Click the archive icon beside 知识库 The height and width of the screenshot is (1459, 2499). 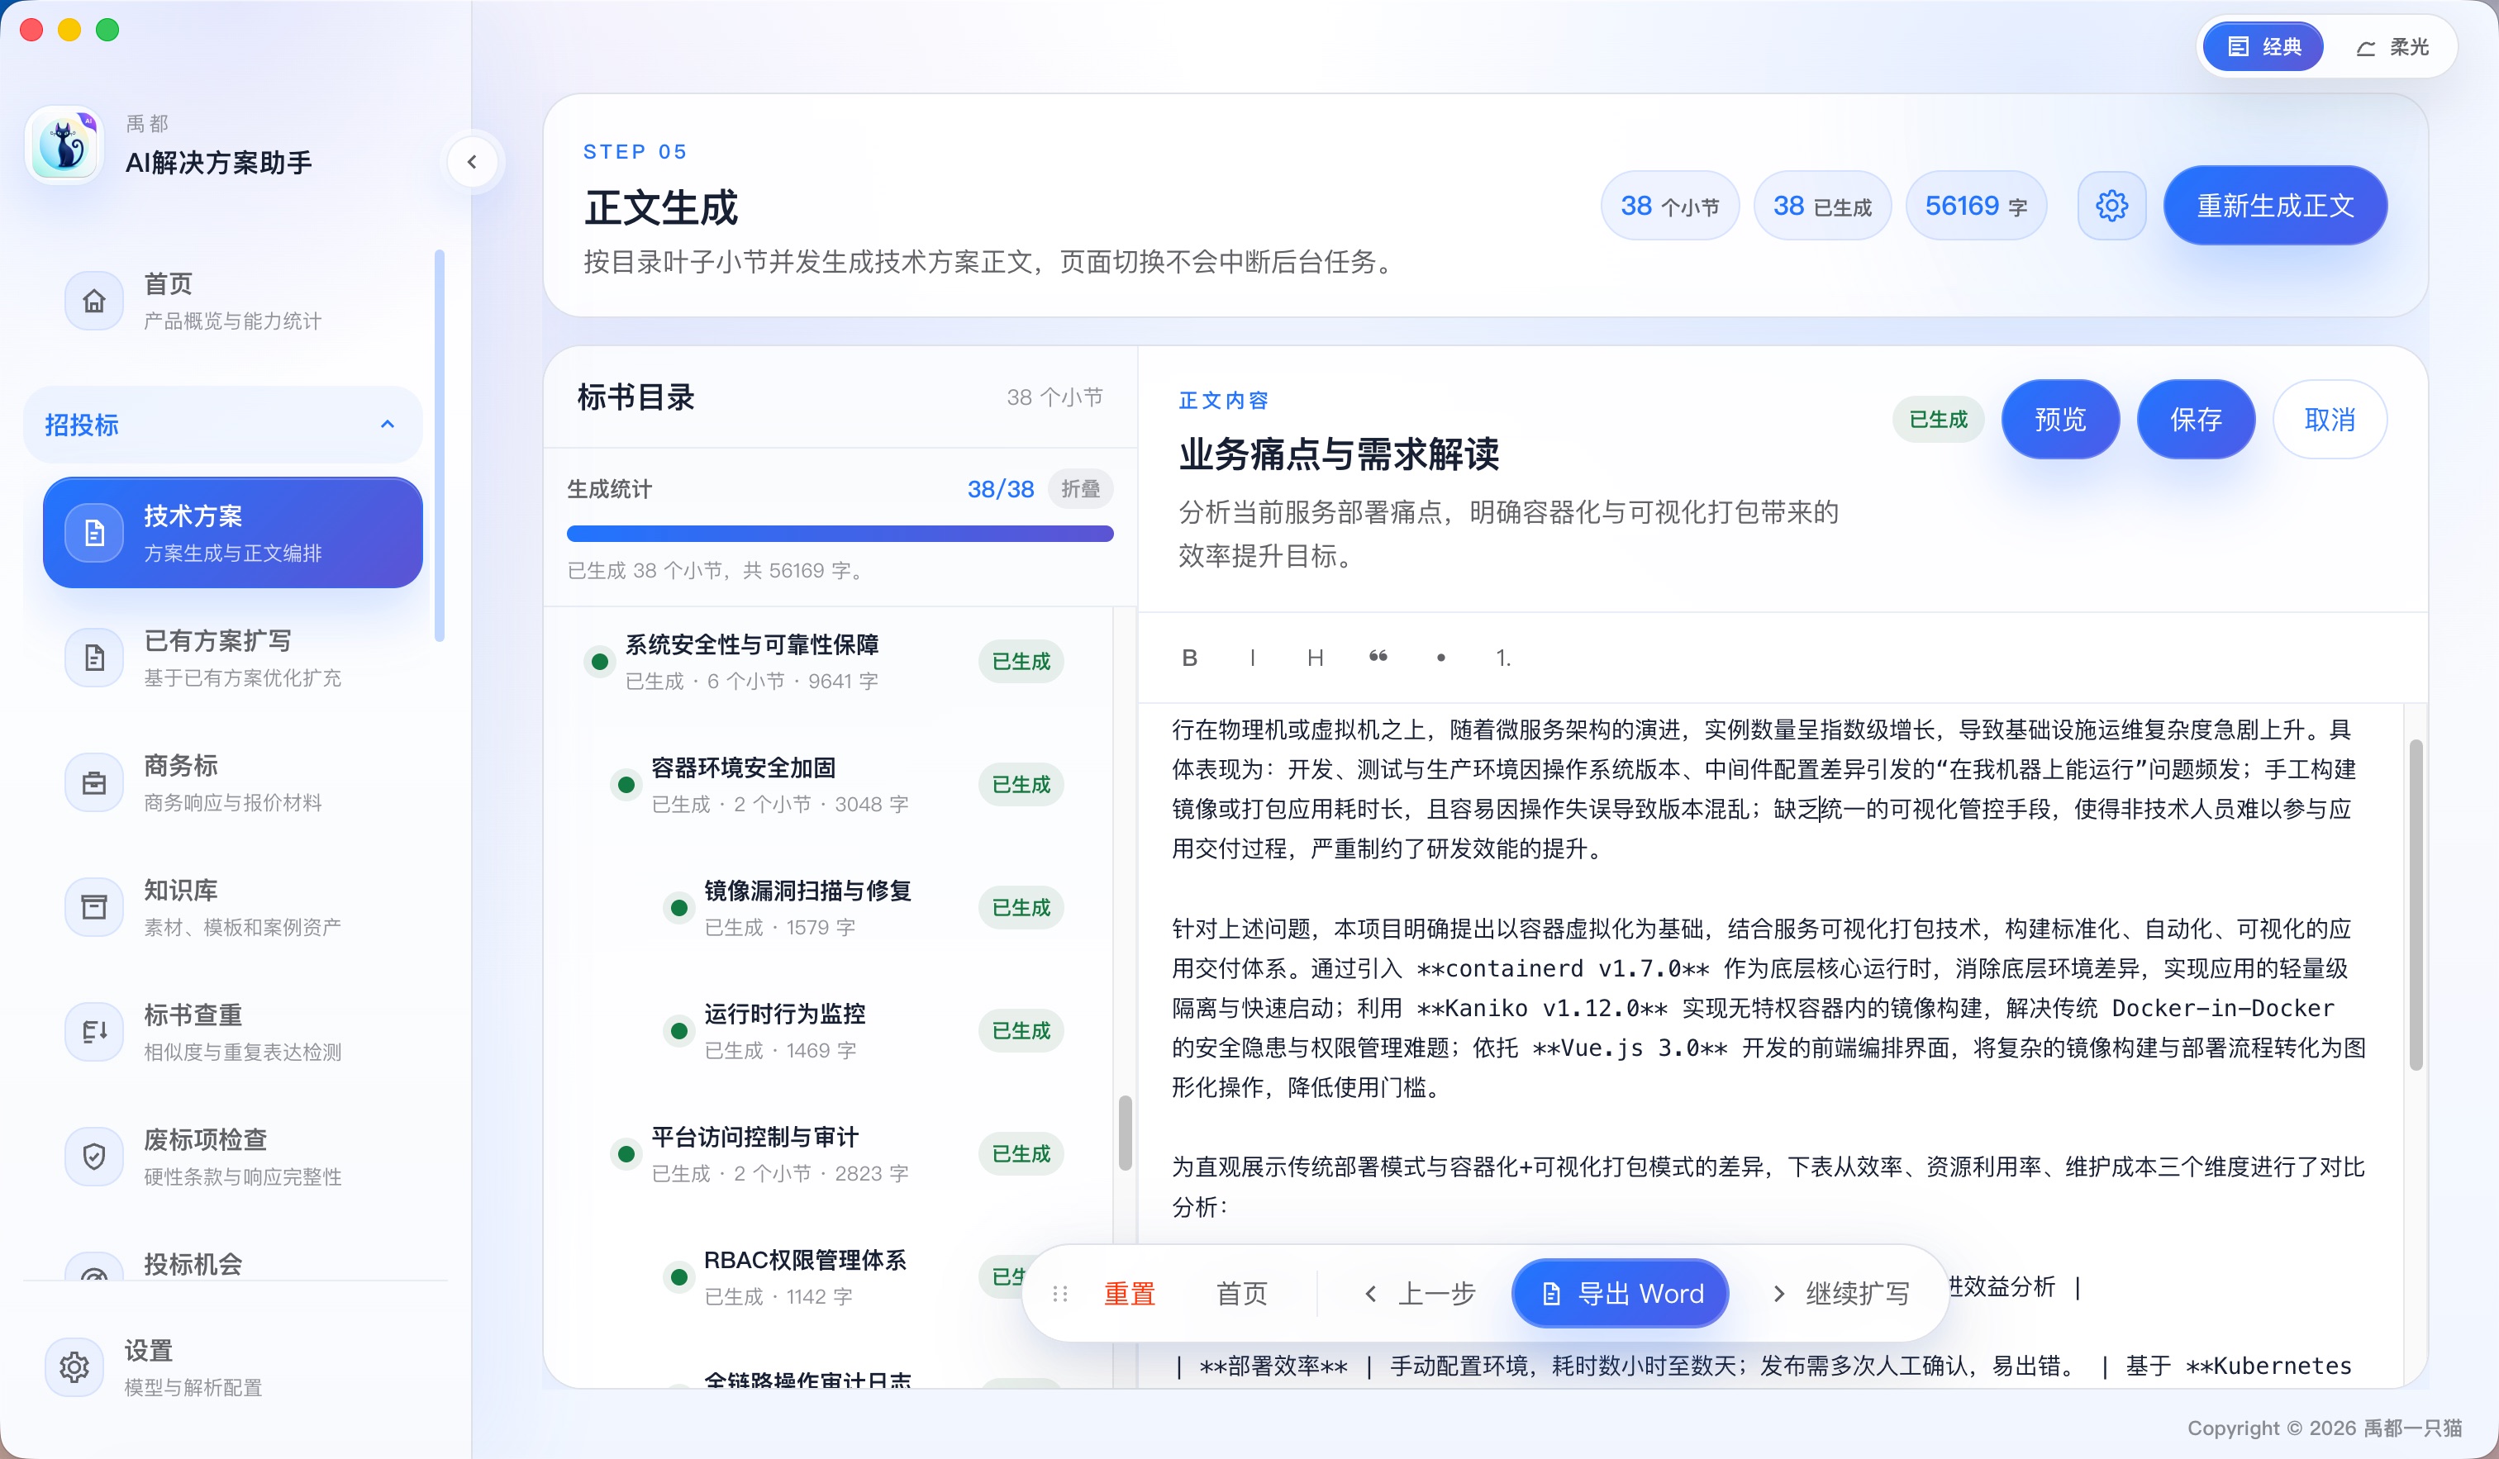[x=94, y=907]
